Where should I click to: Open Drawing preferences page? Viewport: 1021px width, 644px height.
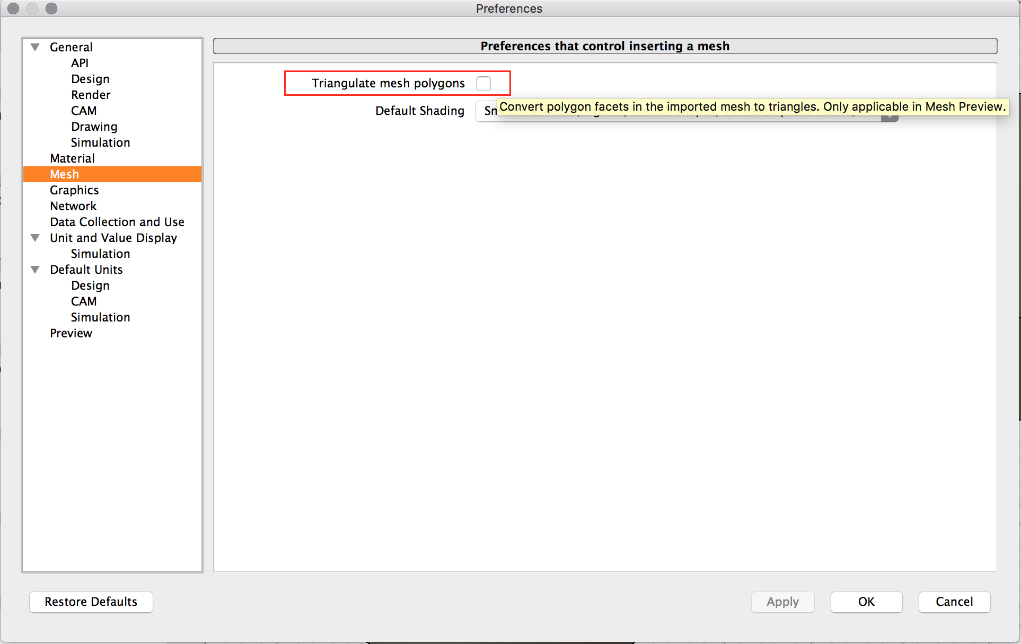(94, 127)
